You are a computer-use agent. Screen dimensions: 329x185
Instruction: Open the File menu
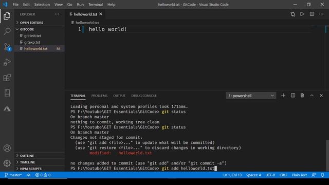click(x=15, y=5)
